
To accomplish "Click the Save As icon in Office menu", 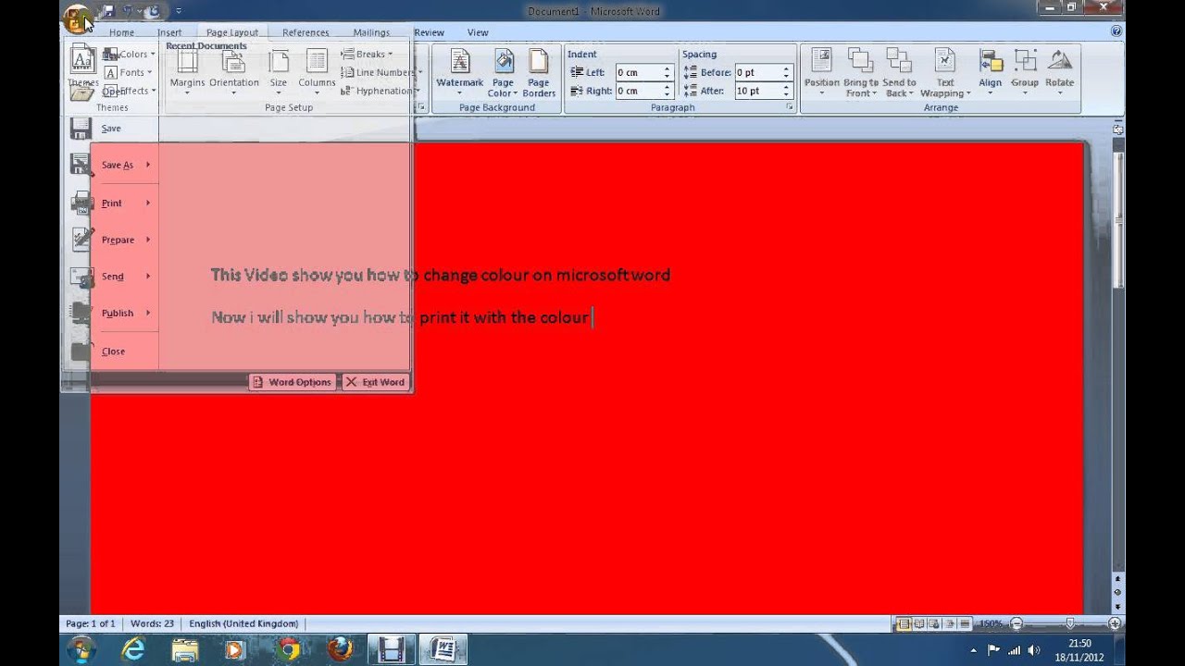I will click(x=81, y=165).
